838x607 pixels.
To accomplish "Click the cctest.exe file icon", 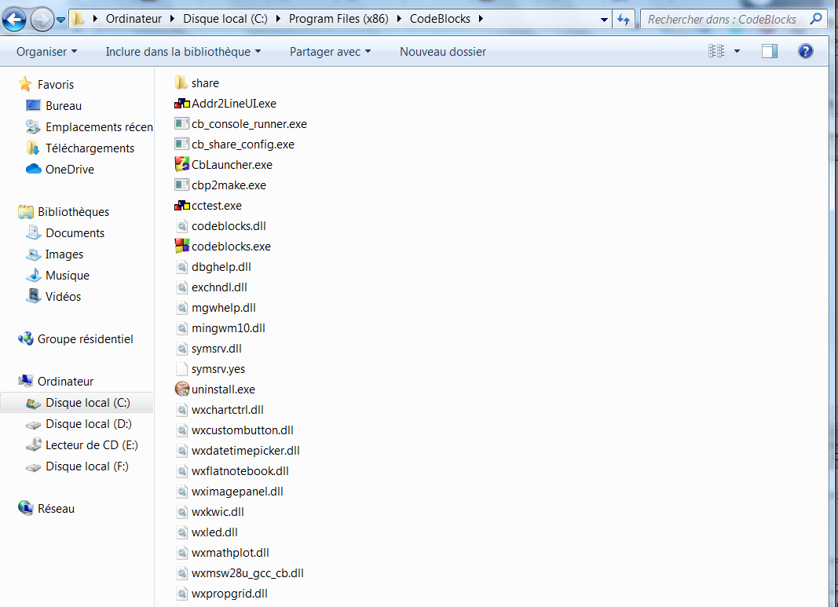I will tap(181, 206).
